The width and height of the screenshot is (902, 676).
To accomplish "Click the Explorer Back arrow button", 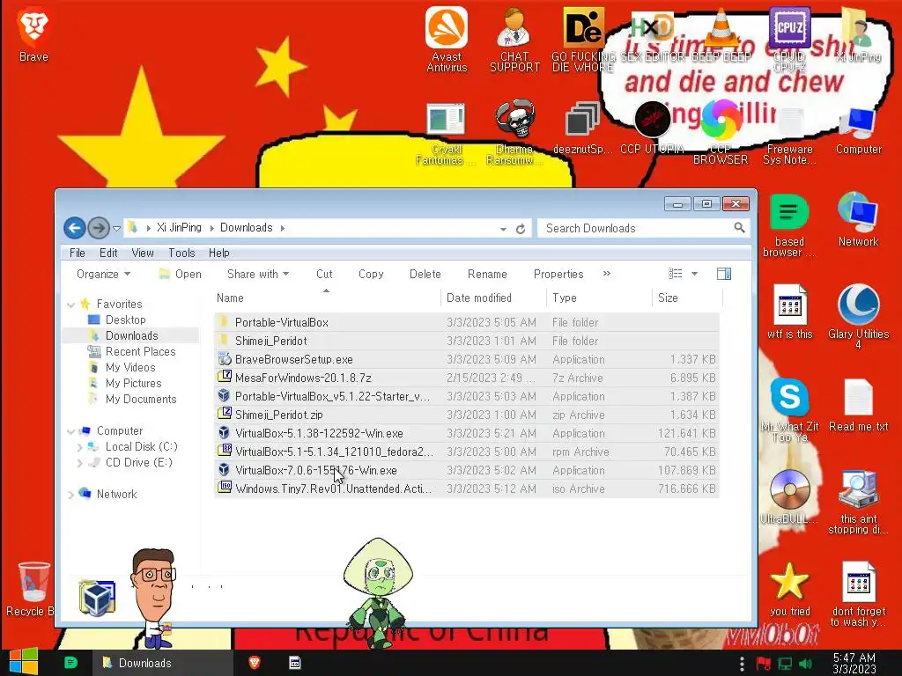I will click(74, 228).
